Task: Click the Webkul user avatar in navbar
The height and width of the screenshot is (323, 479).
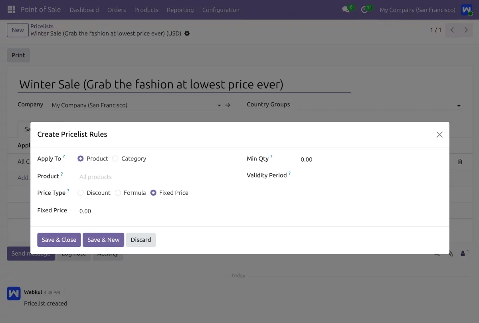Action: tap(466, 10)
